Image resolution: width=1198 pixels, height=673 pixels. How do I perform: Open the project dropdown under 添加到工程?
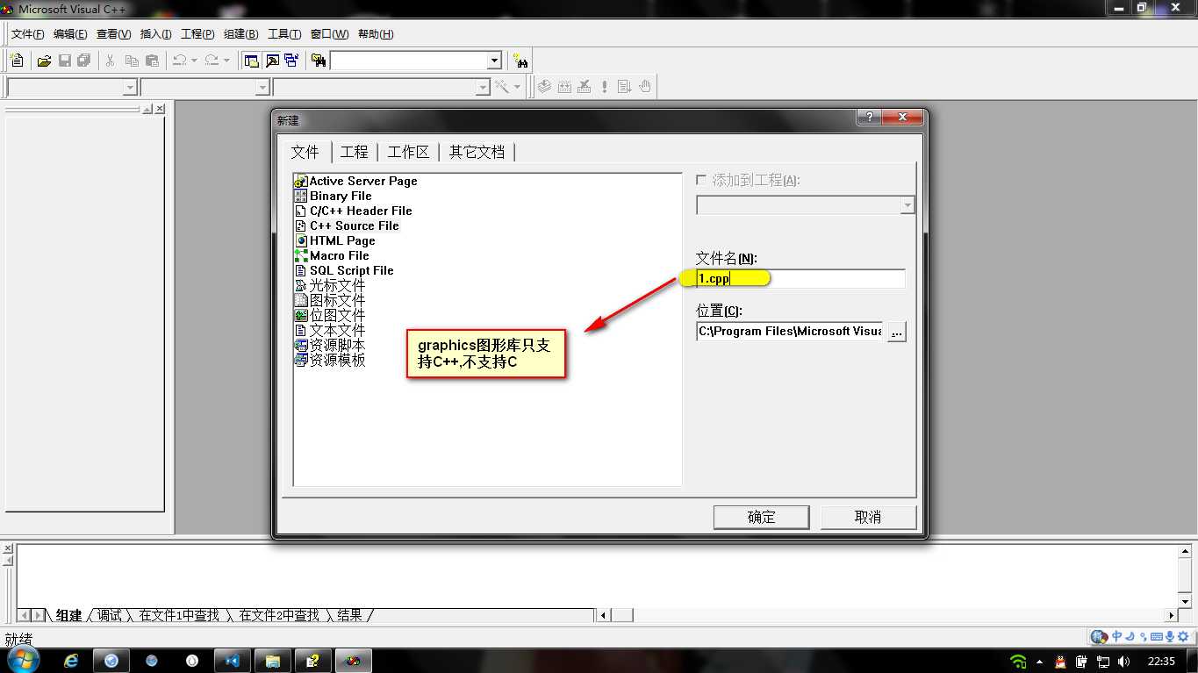point(907,205)
